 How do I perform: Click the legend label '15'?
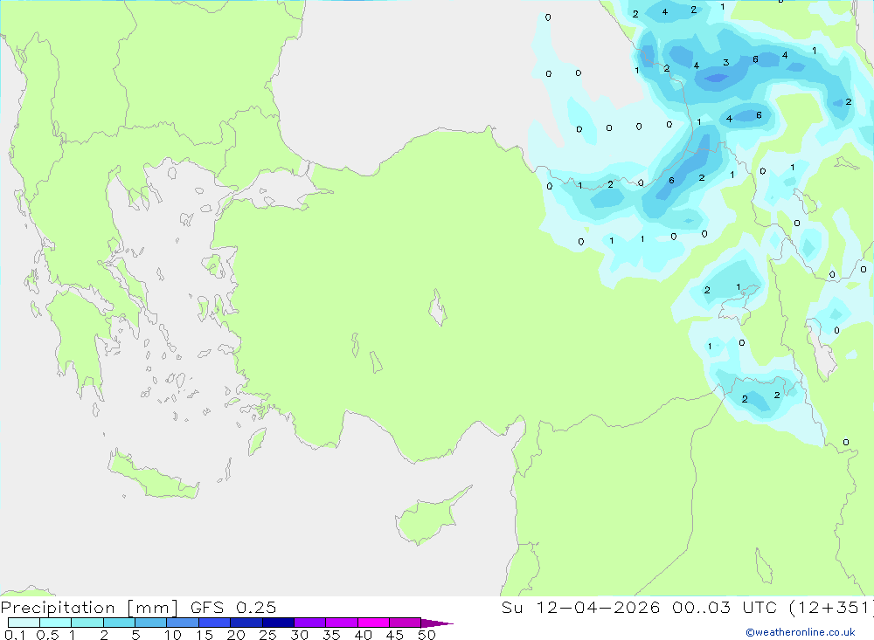(205, 635)
